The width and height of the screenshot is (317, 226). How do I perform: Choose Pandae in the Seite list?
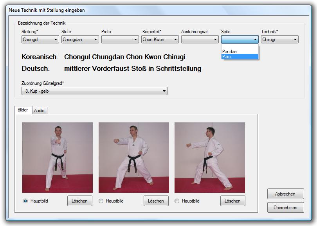point(240,52)
